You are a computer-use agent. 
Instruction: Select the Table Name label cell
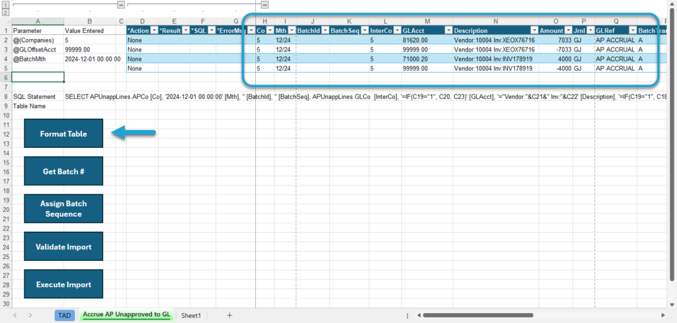(x=38, y=106)
